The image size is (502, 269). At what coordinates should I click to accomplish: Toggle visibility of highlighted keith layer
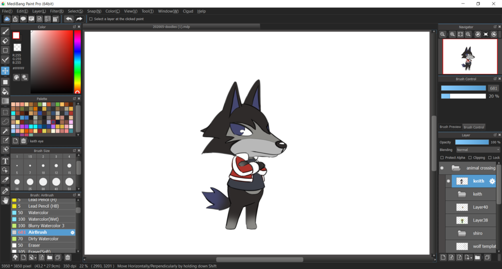(x=449, y=181)
